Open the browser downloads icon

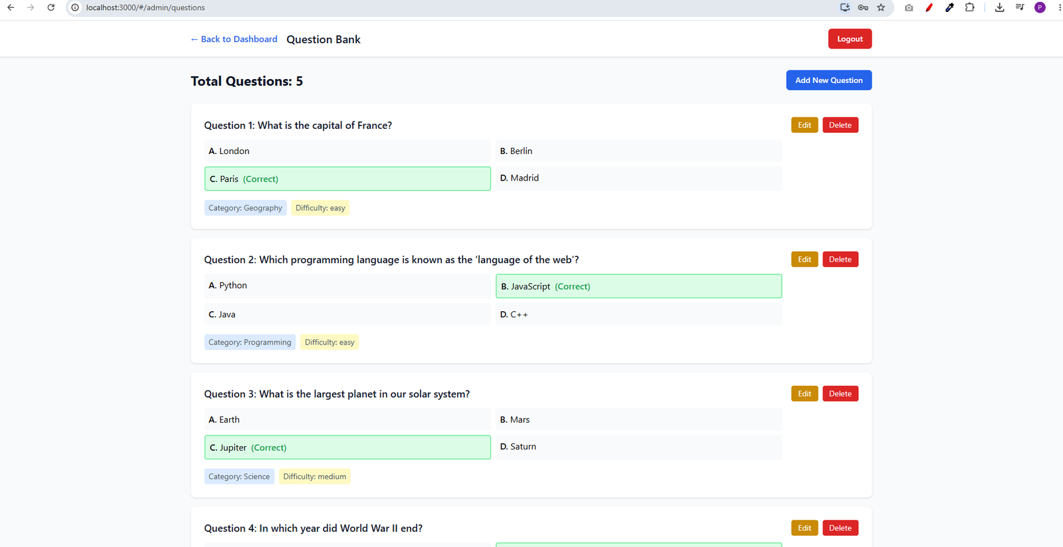999,7
